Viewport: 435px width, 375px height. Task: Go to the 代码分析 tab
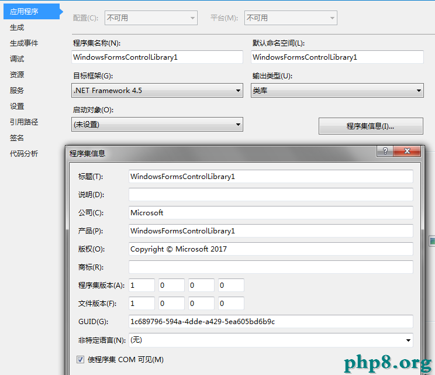(x=24, y=154)
